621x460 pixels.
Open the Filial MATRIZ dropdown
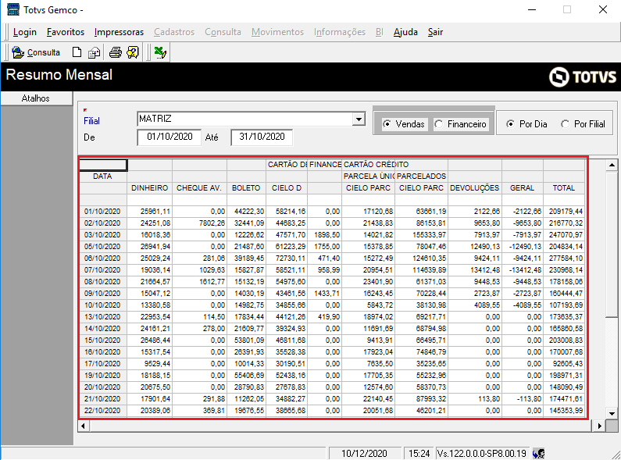(359, 119)
